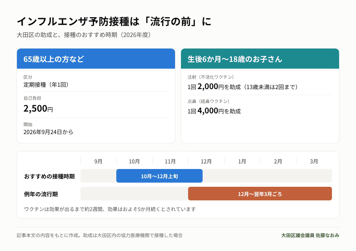Click the credit 大田区議会議員 佐藤なおみ
Viewport: 356px width, 251px height.
point(310,235)
